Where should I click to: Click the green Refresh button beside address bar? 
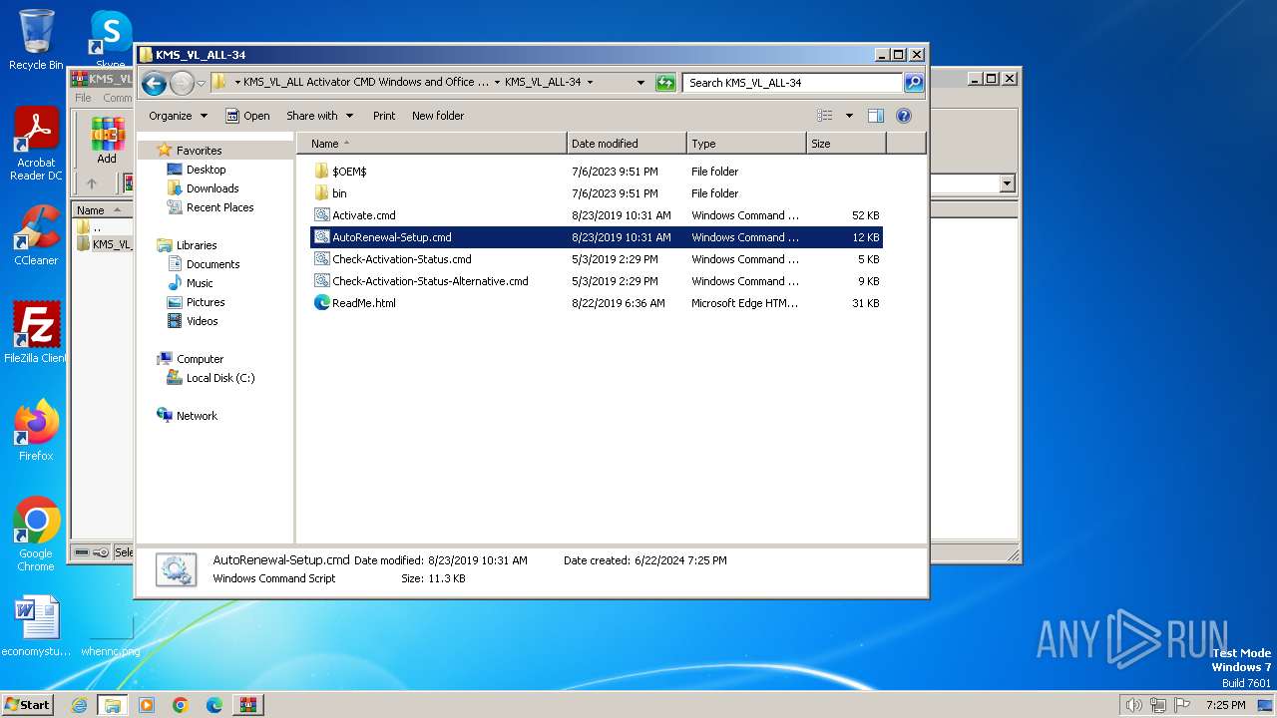[x=665, y=83]
